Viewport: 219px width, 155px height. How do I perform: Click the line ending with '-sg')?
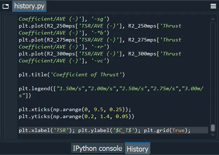tap(64, 19)
